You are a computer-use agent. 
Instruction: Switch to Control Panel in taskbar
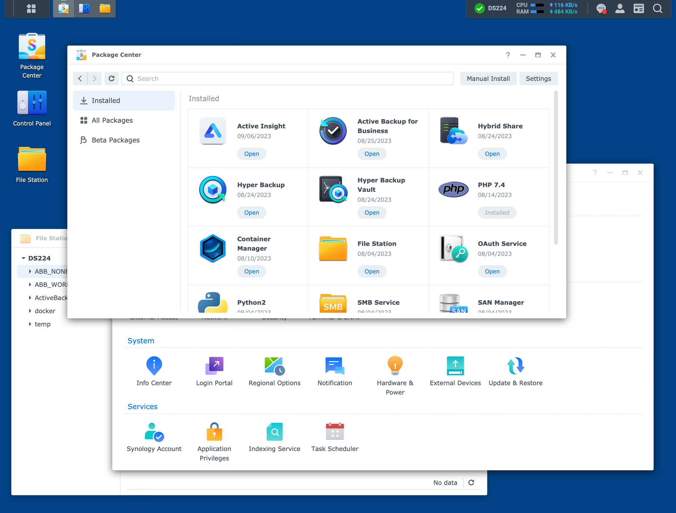point(84,8)
